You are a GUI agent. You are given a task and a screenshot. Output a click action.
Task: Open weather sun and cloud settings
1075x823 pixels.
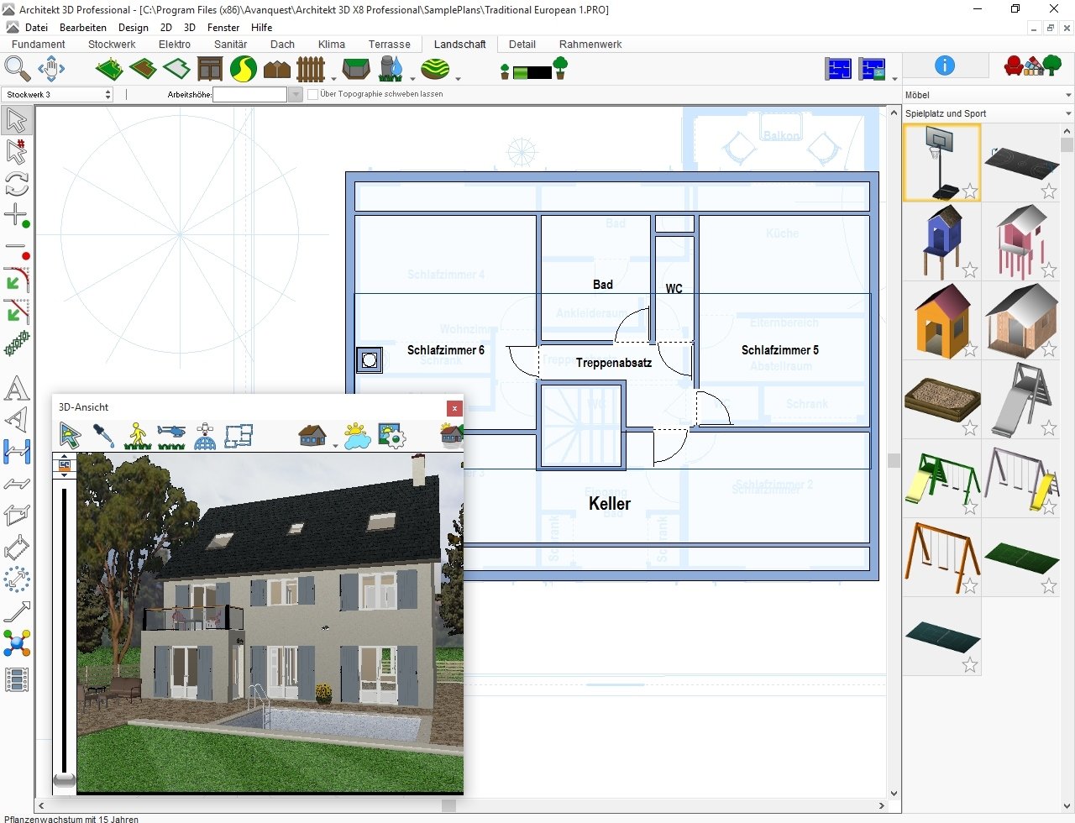point(357,435)
